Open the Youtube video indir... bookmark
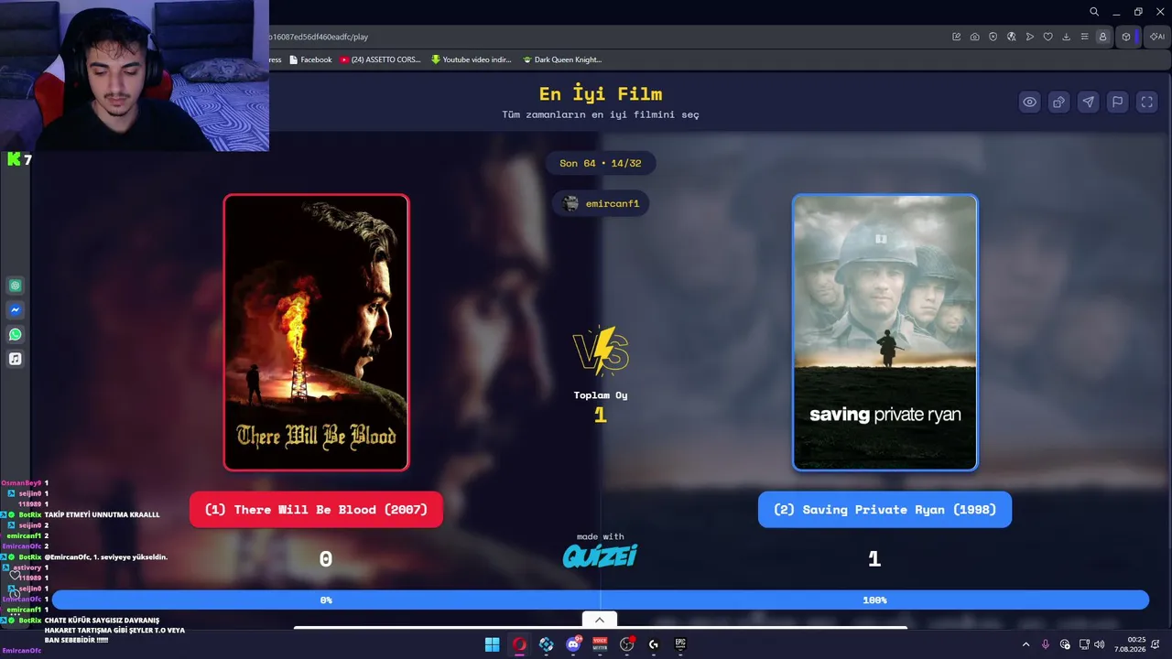 tap(471, 59)
